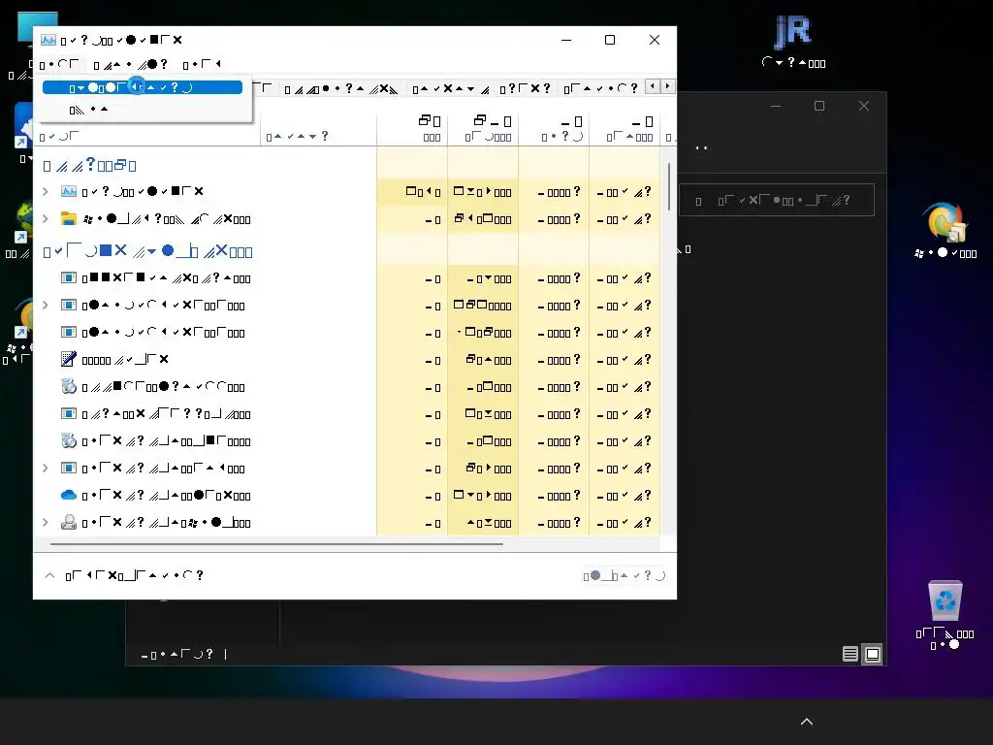Click the Microsoft Windows Search Indexer icon

click(69, 523)
